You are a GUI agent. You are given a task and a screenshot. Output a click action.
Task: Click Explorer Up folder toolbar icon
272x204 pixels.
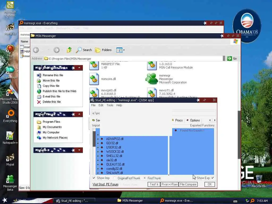pyautogui.click(x=69, y=50)
